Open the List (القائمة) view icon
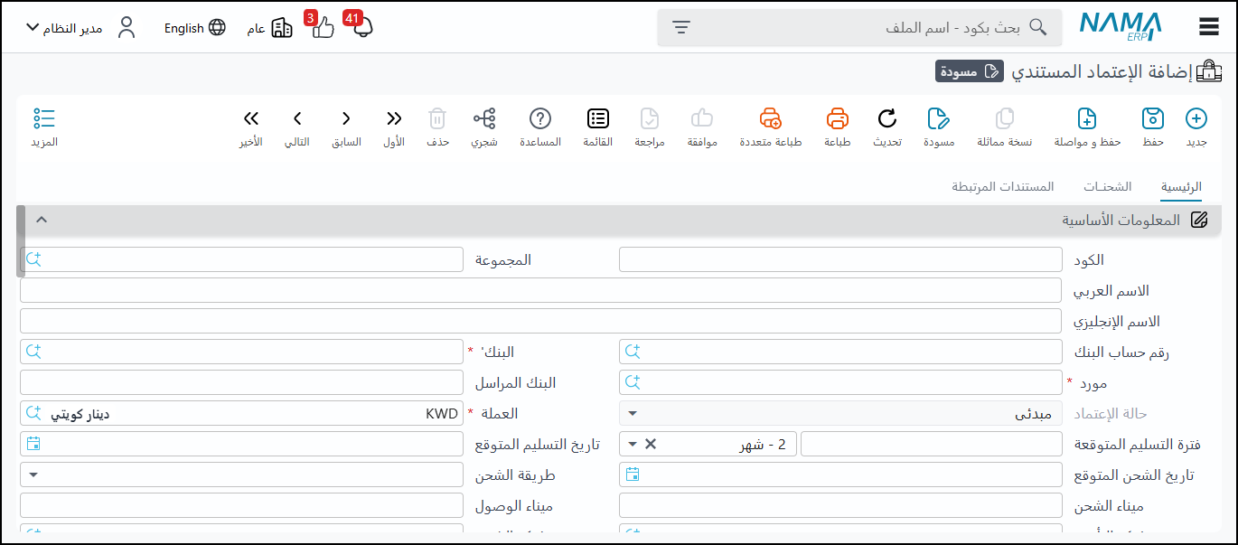The width and height of the screenshot is (1238, 545). pyautogui.click(x=597, y=119)
